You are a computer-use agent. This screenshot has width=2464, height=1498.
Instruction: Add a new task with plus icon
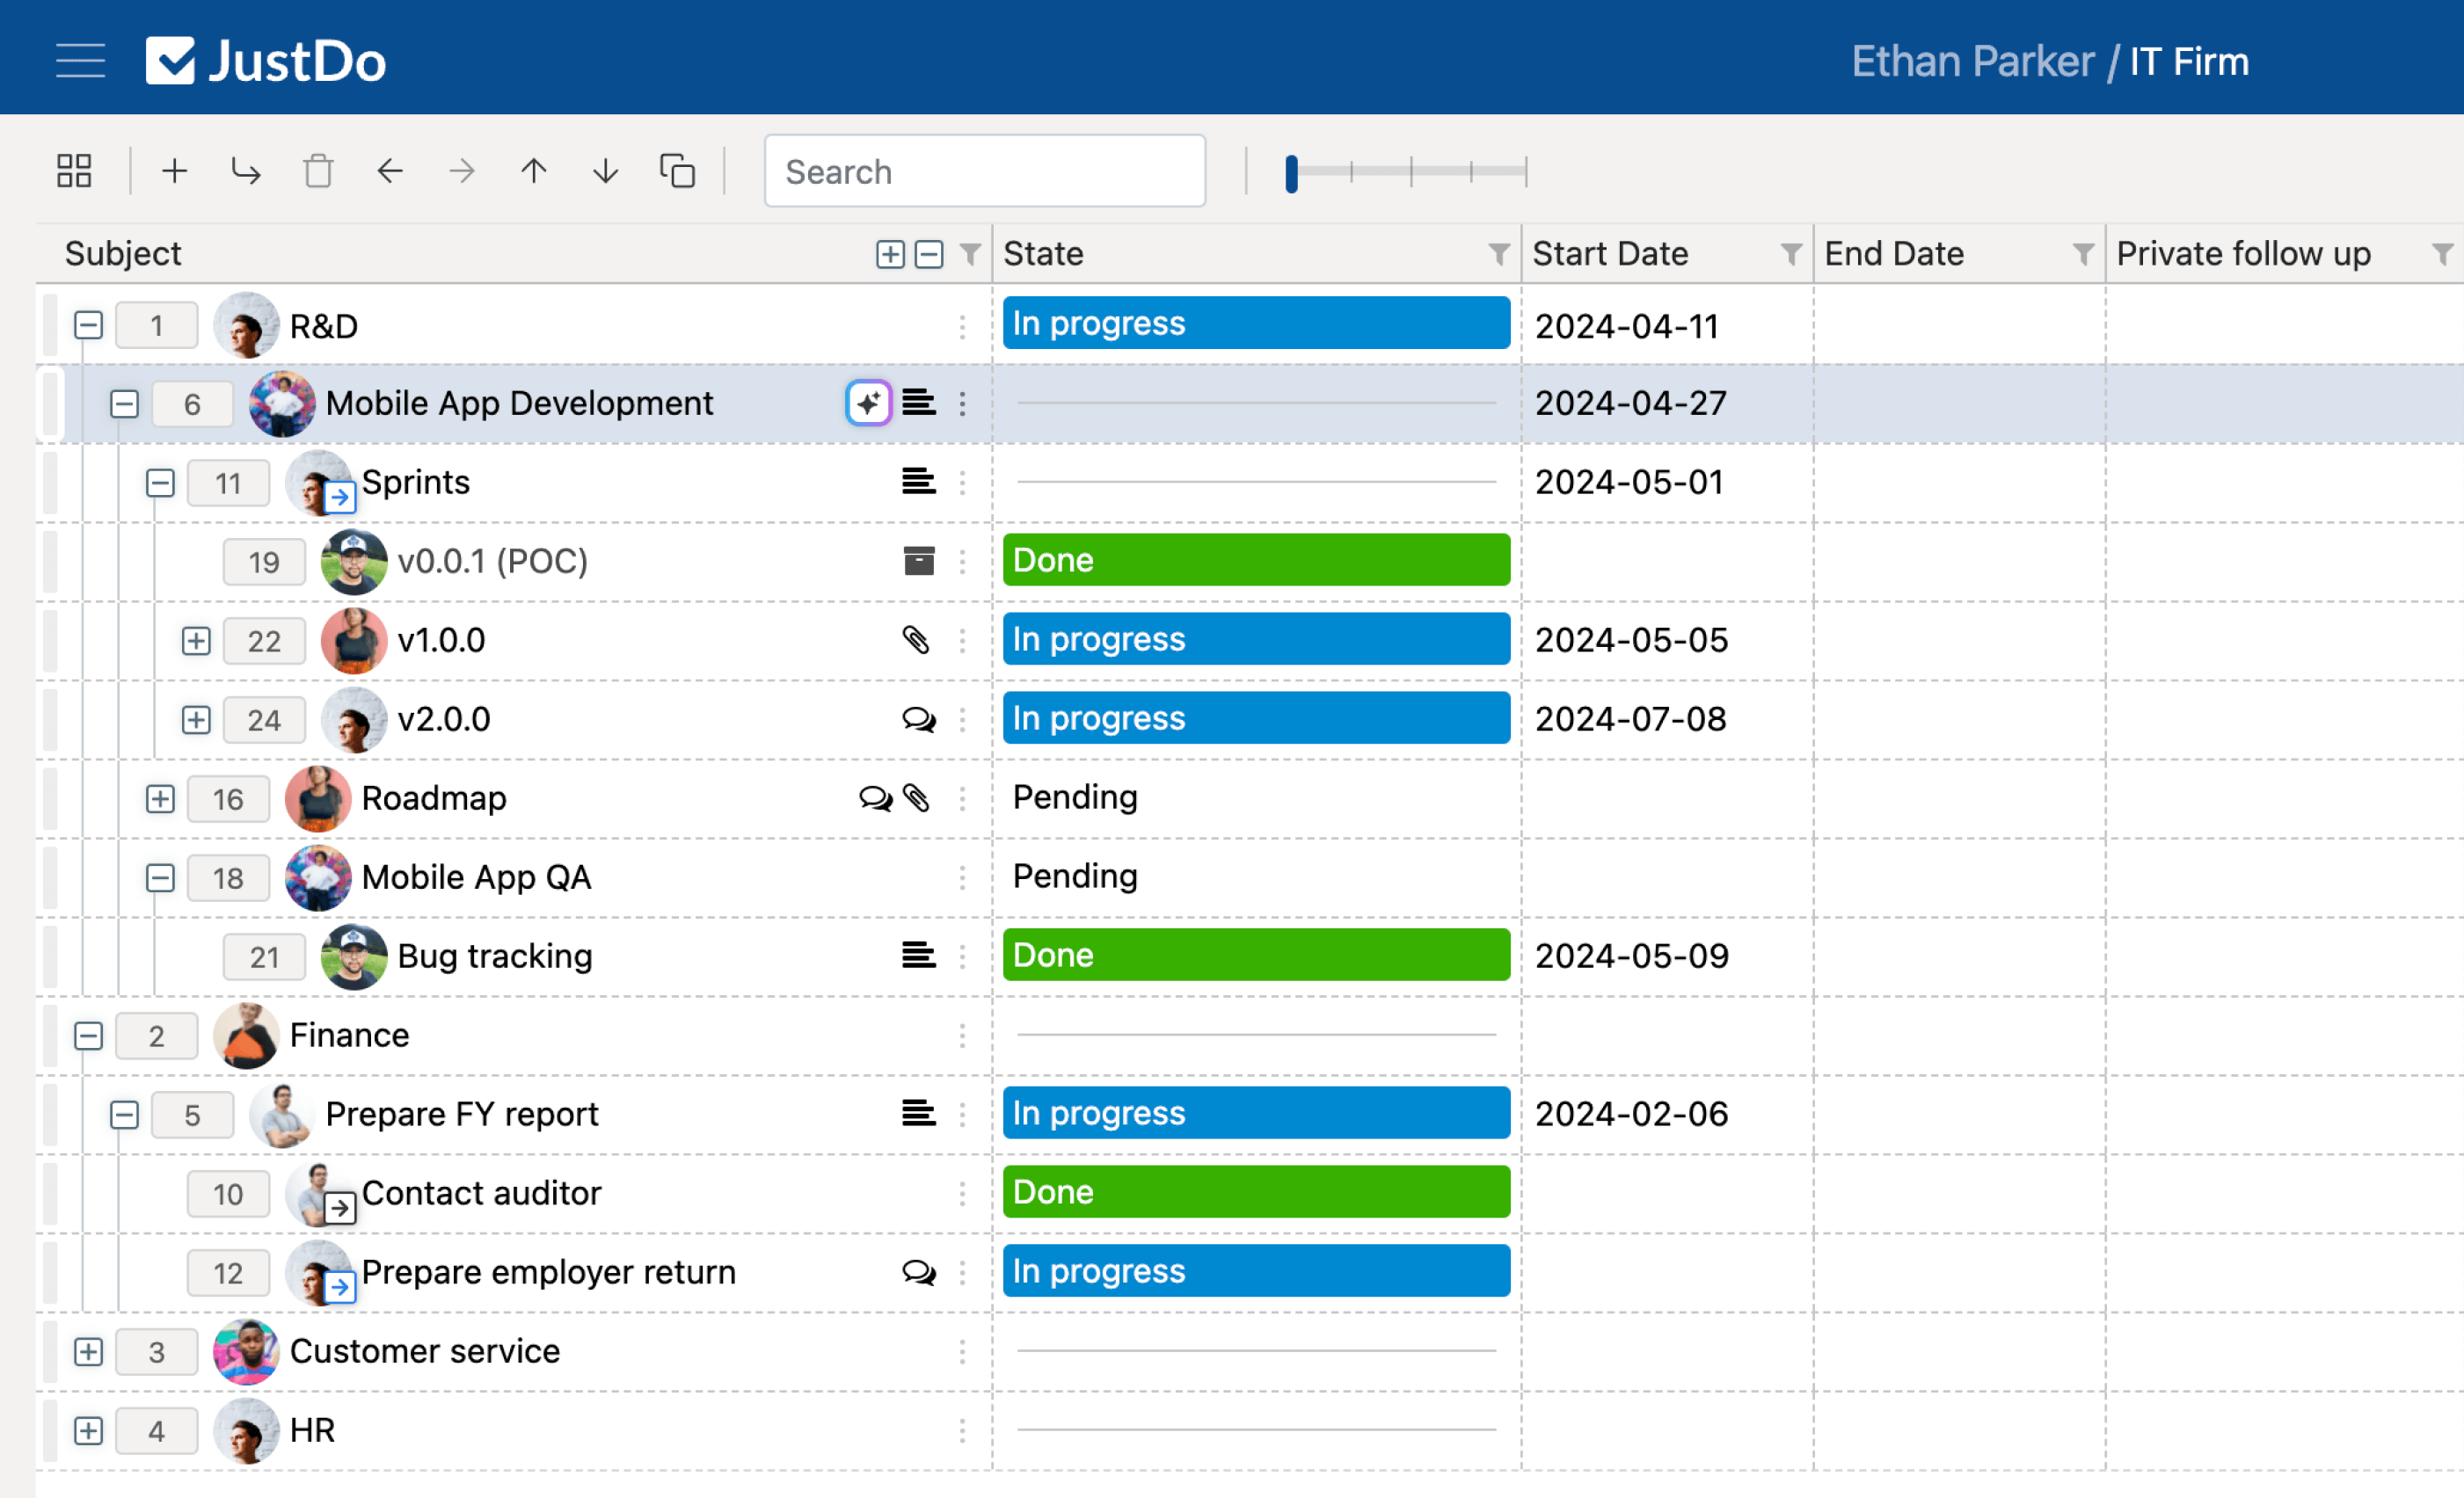pos(175,171)
